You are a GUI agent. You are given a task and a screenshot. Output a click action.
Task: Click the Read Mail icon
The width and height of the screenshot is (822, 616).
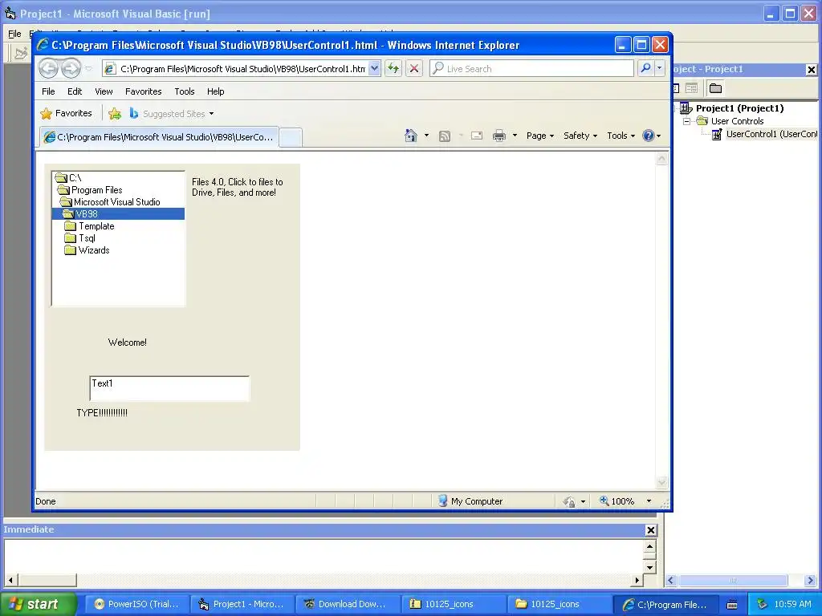(x=477, y=136)
